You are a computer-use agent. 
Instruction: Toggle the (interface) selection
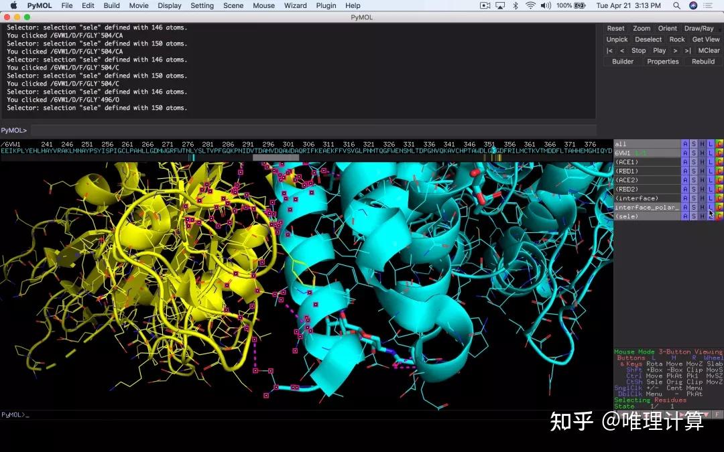pos(647,198)
